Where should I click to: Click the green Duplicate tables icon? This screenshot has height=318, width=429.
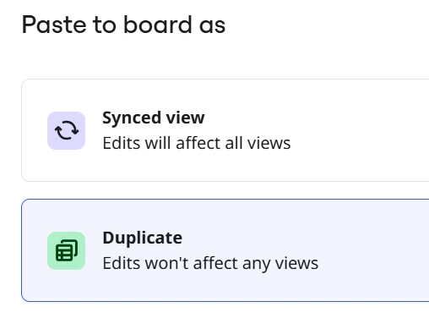click(x=67, y=250)
